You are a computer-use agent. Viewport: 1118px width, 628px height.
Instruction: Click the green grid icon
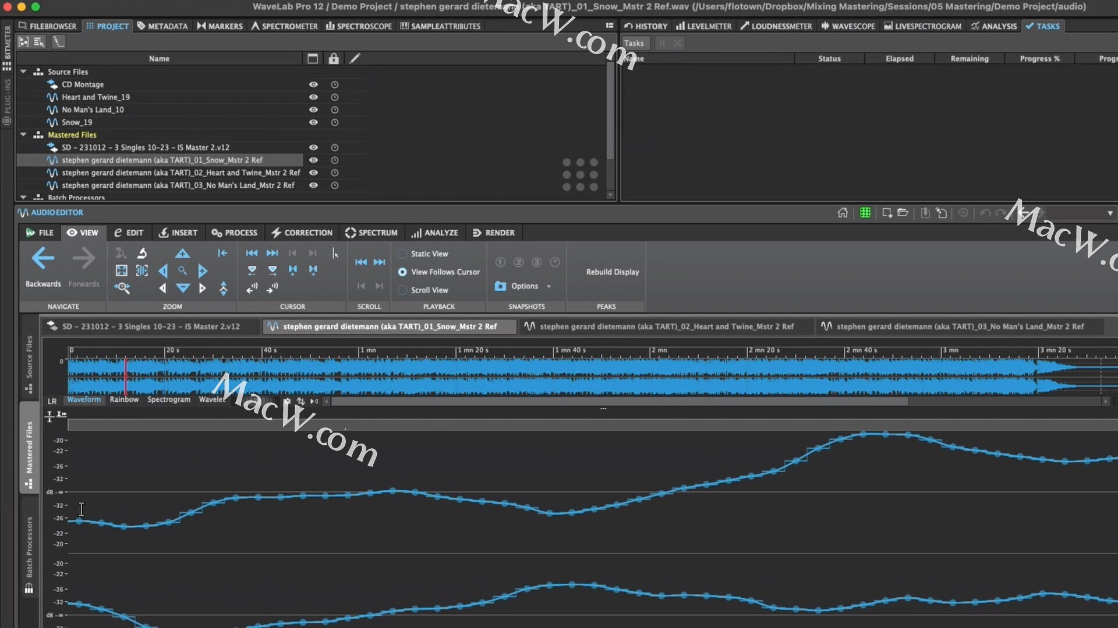pos(865,213)
